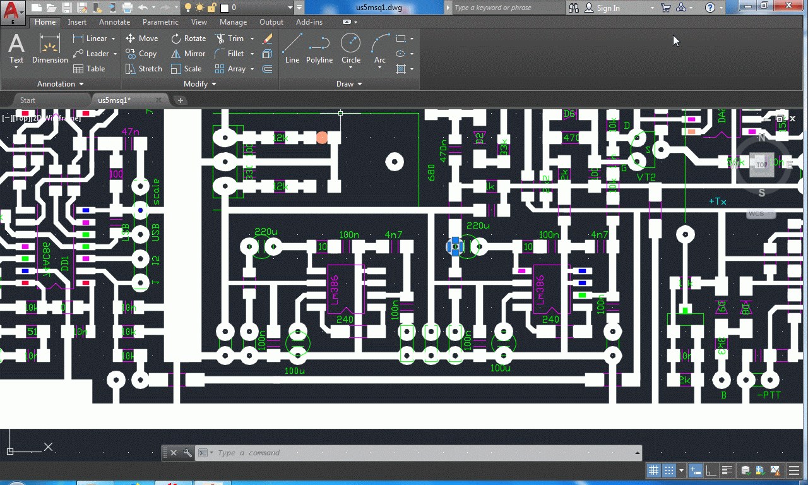Click Sign In button
The image size is (808, 485).
click(x=603, y=8)
